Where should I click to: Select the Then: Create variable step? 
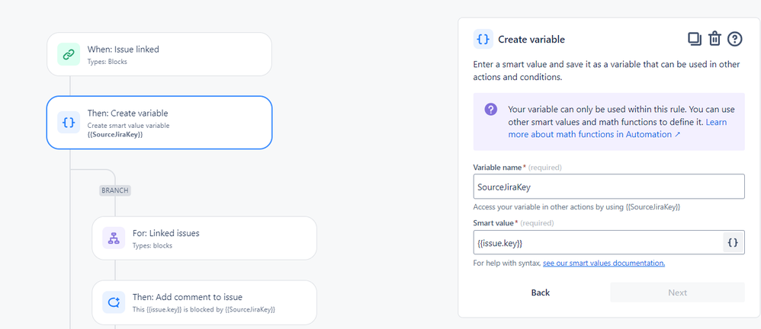tap(159, 123)
